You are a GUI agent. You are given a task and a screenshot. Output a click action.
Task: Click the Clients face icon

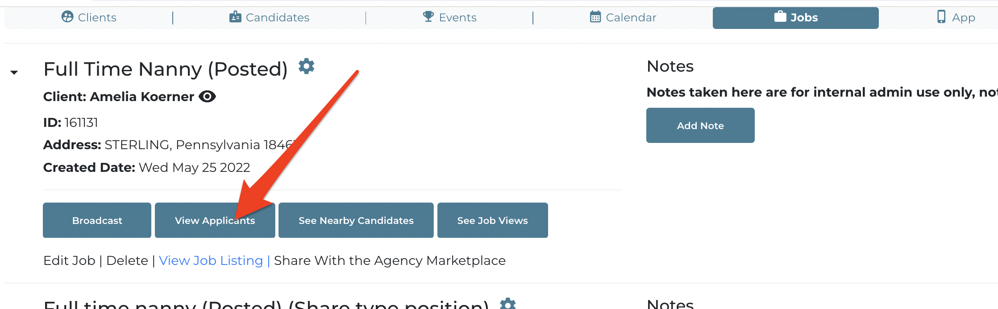(67, 17)
